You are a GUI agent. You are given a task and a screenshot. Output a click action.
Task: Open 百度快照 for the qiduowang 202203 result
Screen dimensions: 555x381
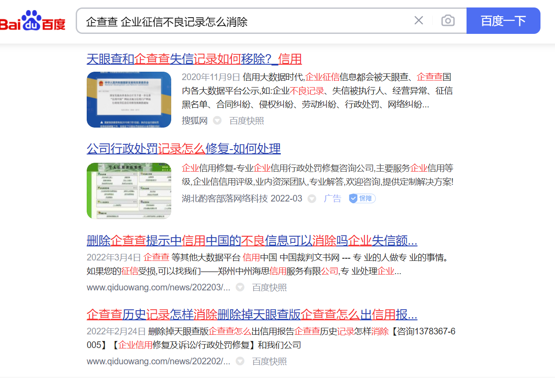click(x=269, y=287)
